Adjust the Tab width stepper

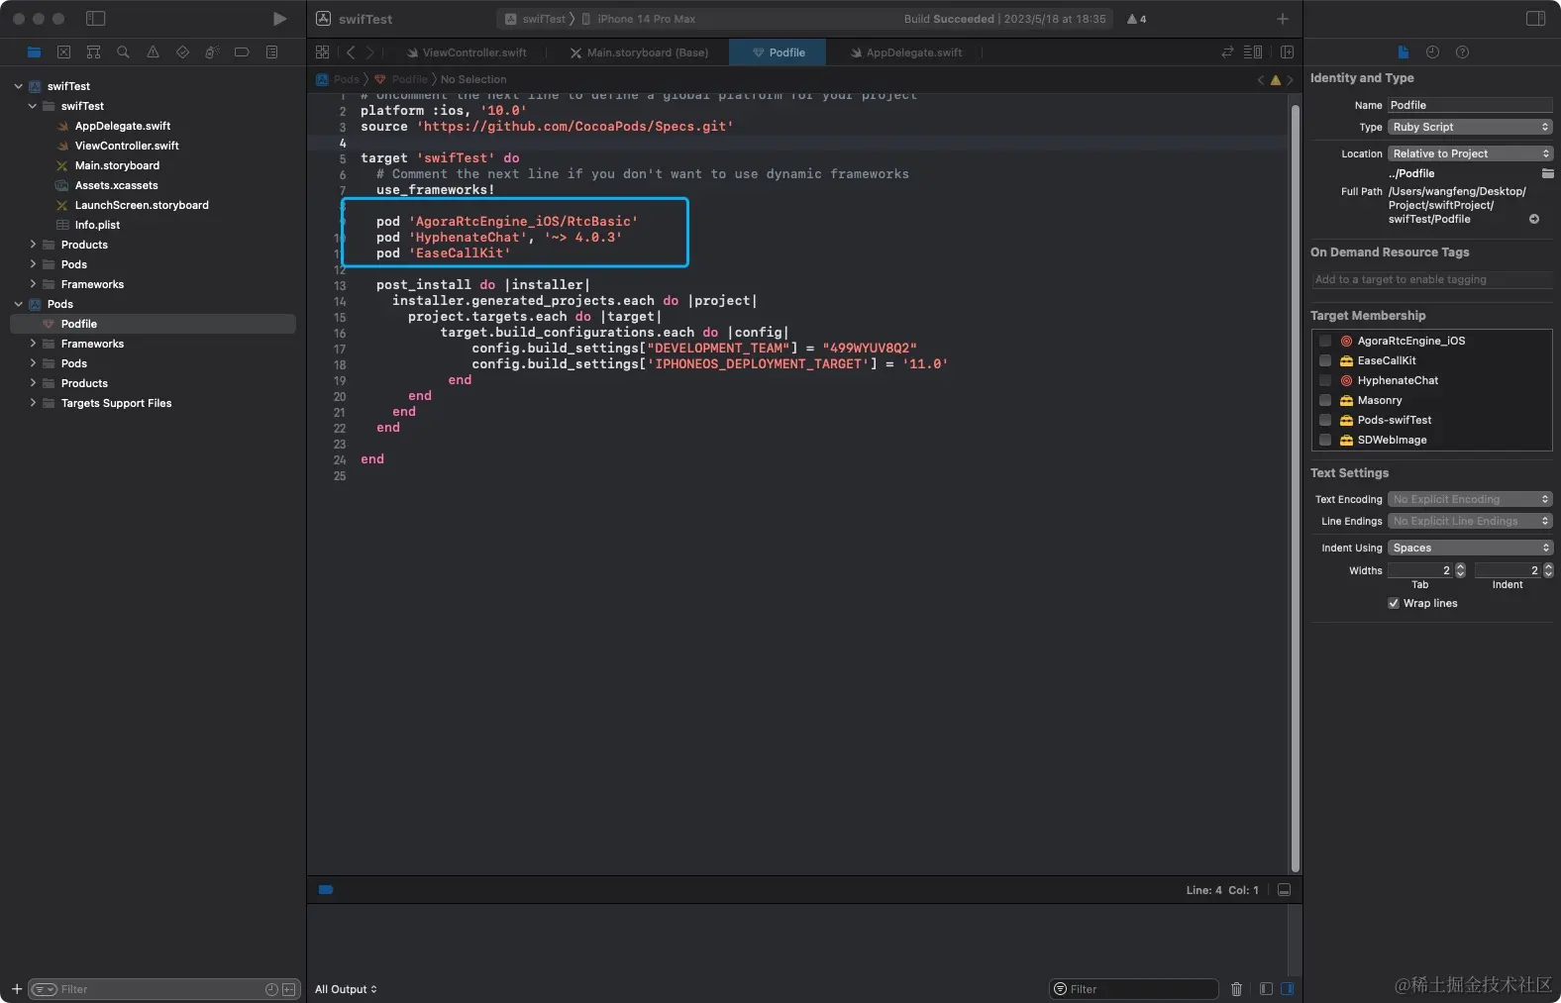[1460, 570]
